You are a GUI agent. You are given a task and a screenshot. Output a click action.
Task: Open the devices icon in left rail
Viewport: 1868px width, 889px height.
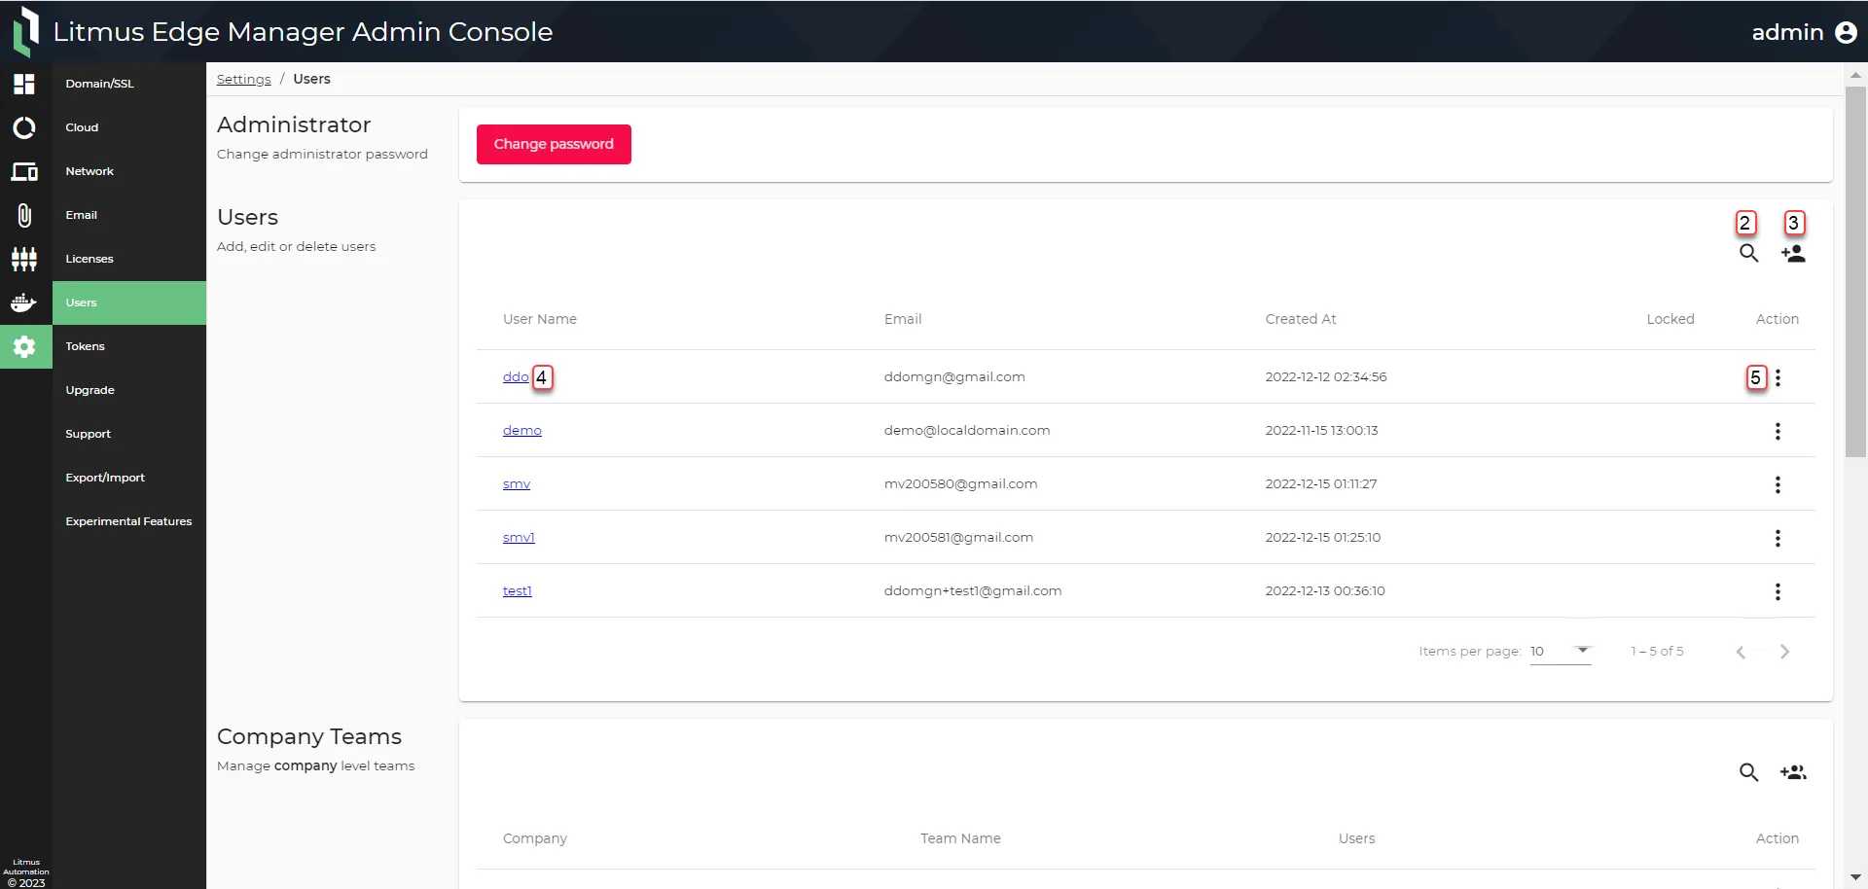coord(24,171)
